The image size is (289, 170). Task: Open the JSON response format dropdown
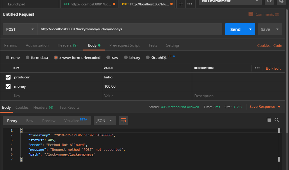pyautogui.click(x=105, y=120)
